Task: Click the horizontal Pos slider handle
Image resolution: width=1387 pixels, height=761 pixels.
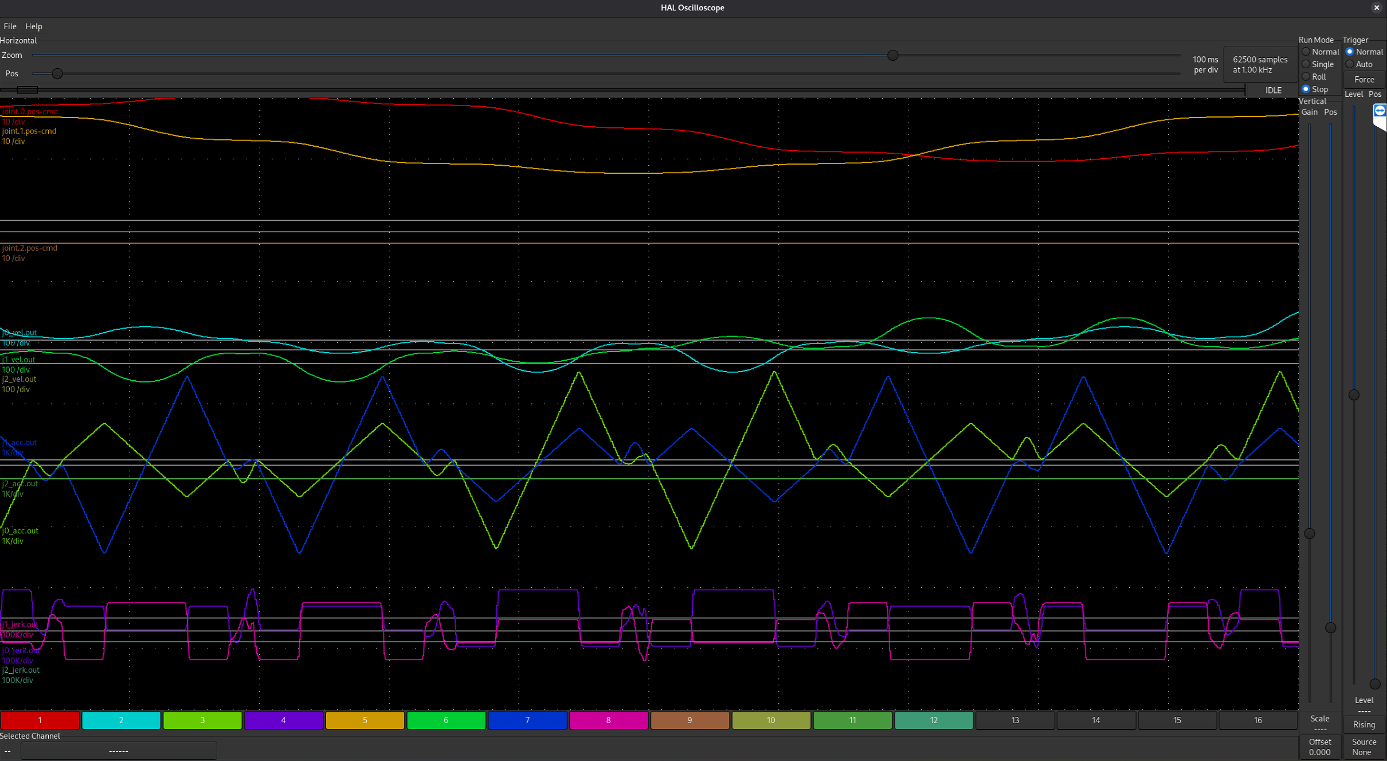Action: point(57,74)
